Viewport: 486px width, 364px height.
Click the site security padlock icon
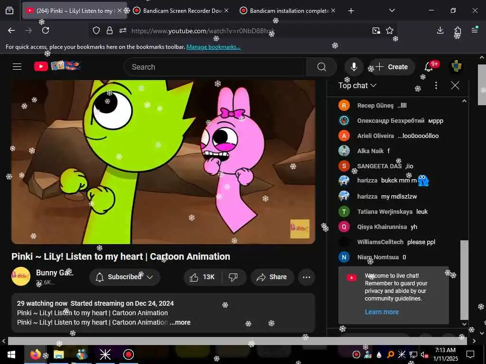coord(110,30)
